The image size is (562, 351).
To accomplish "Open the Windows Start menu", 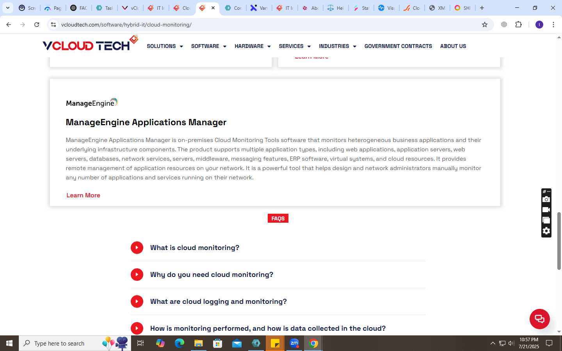I will click(9, 343).
